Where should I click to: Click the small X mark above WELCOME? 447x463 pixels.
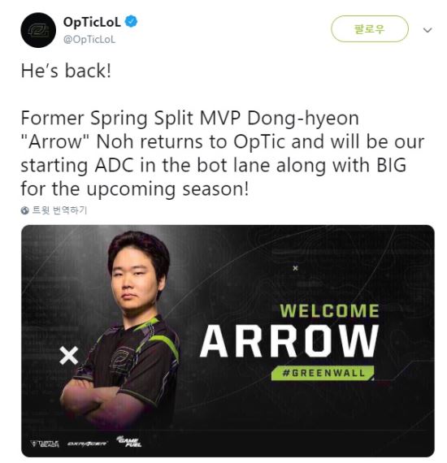[x=295, y=268]
